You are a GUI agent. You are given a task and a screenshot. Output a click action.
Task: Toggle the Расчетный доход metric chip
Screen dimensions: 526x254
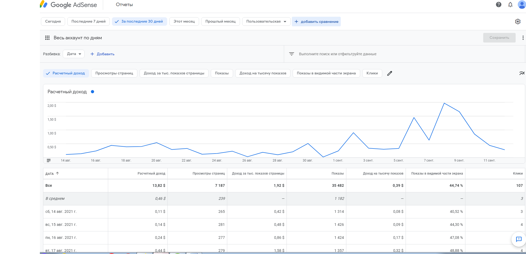(x=65, y=73)
